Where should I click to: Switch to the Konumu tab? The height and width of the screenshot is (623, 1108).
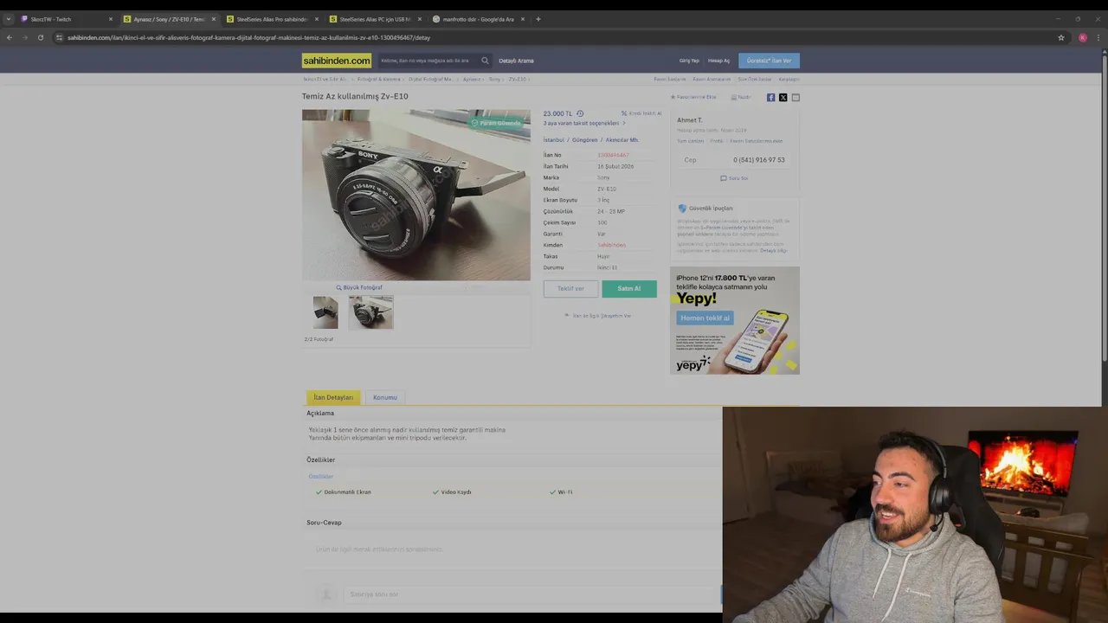pos(385,397)
